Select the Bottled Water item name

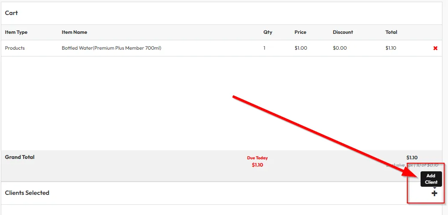pyautogui.click(x=111, y=48)
